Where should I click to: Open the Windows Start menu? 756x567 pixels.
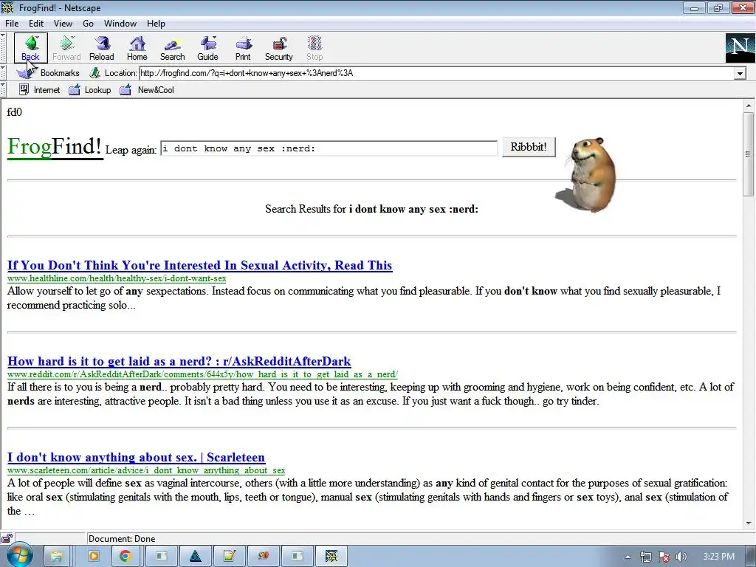point(19,556)
